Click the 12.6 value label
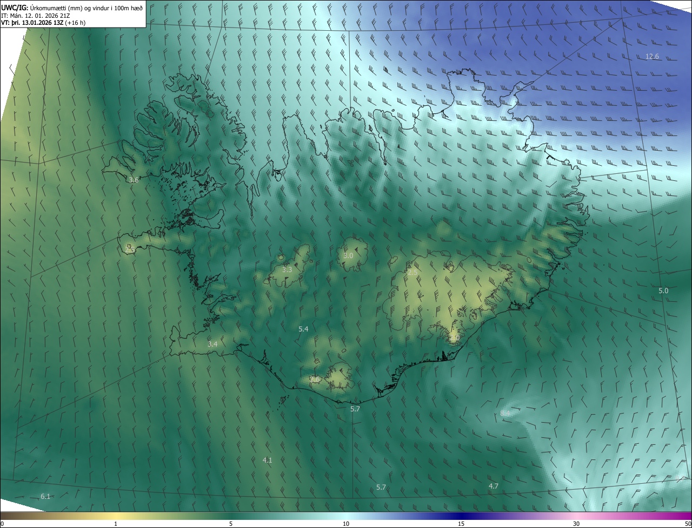Screen dimensions: 692x528 (x=653, y=57)
